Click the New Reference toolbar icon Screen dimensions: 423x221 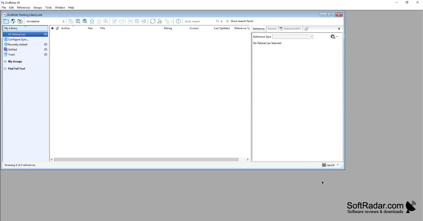78,21
